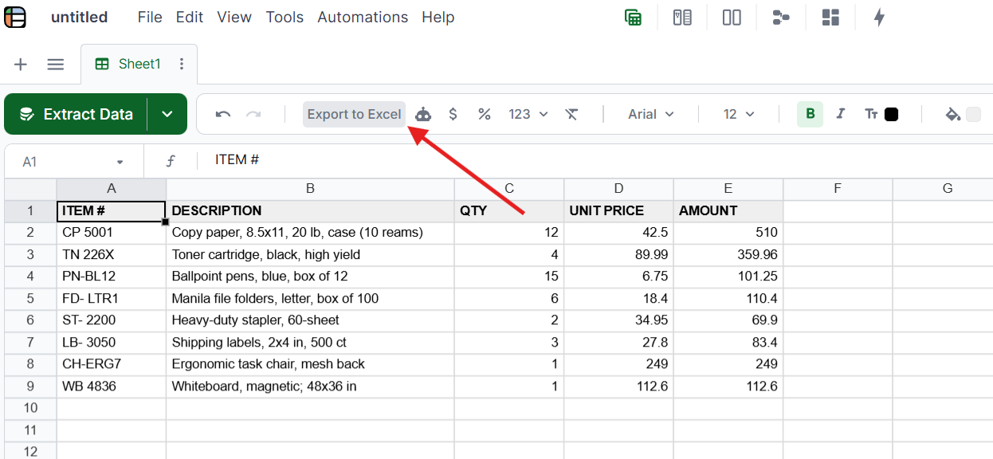Open Sheet1 tab options (three dots)
The width and height of the screenshot is (993, 459).
point(182,64)
